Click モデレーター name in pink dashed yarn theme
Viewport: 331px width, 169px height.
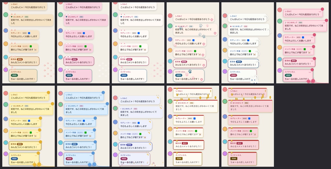click(290, 37)
